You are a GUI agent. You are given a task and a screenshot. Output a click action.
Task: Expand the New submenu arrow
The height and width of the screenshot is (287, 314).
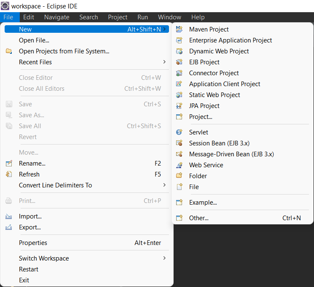click(164, 29)
